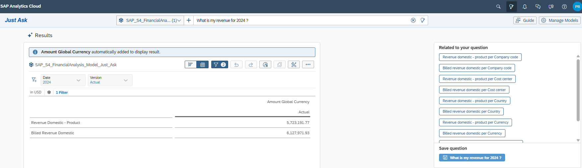Click the copy icon in result toolbar

(x=280, y=65)
